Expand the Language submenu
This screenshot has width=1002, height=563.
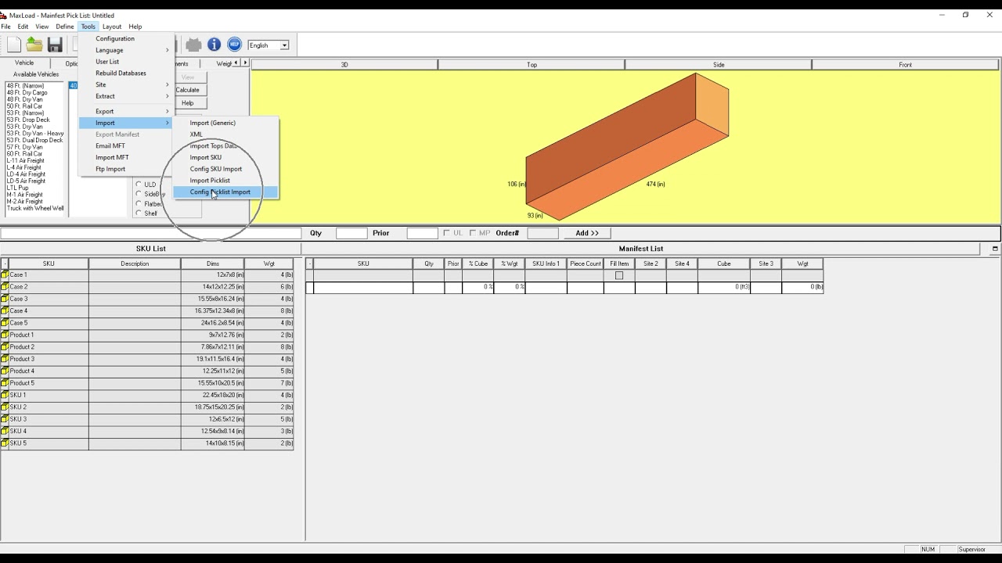point(125,50)
